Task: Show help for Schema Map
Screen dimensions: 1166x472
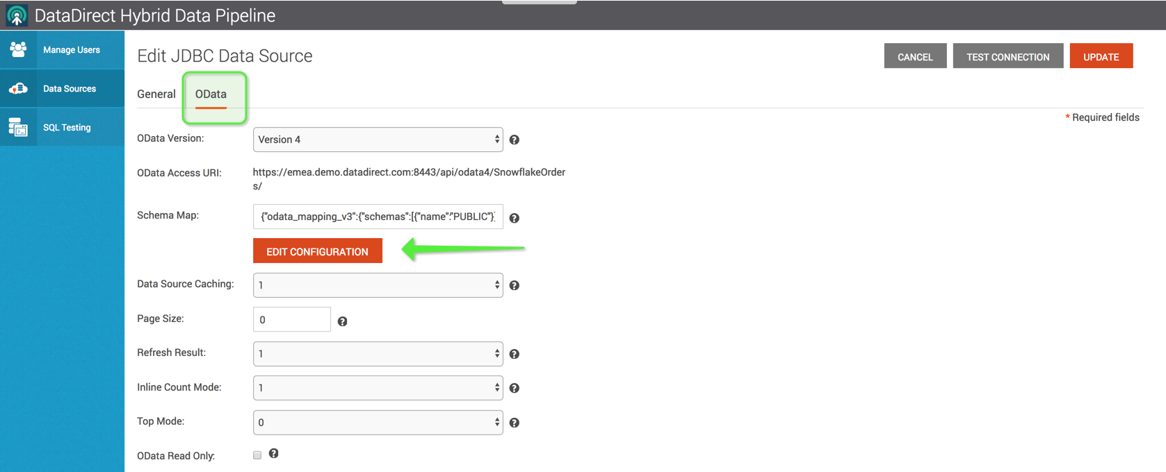Action: [x=515, y=218]
